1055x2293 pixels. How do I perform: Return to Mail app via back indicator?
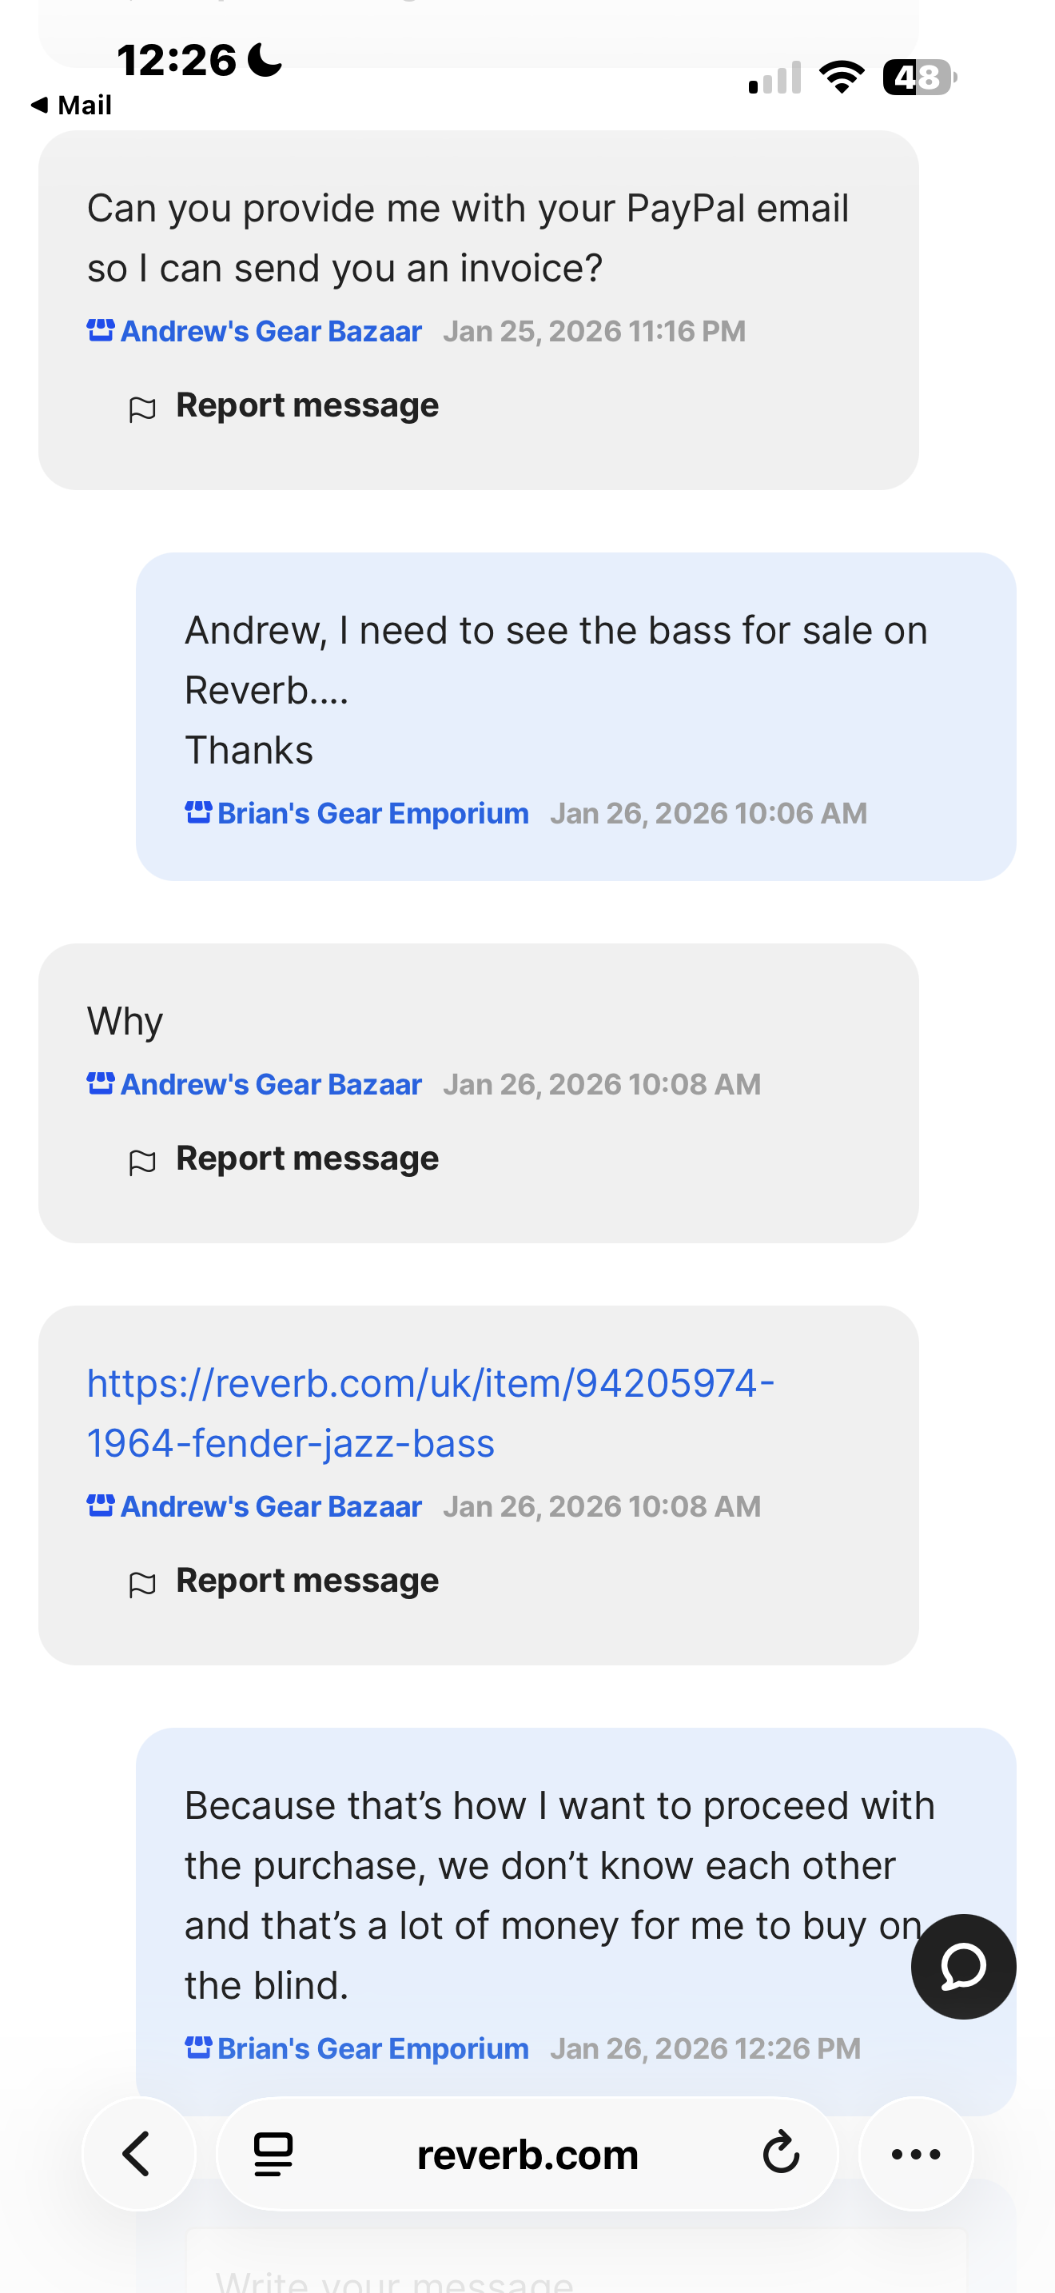click(71, 105)
